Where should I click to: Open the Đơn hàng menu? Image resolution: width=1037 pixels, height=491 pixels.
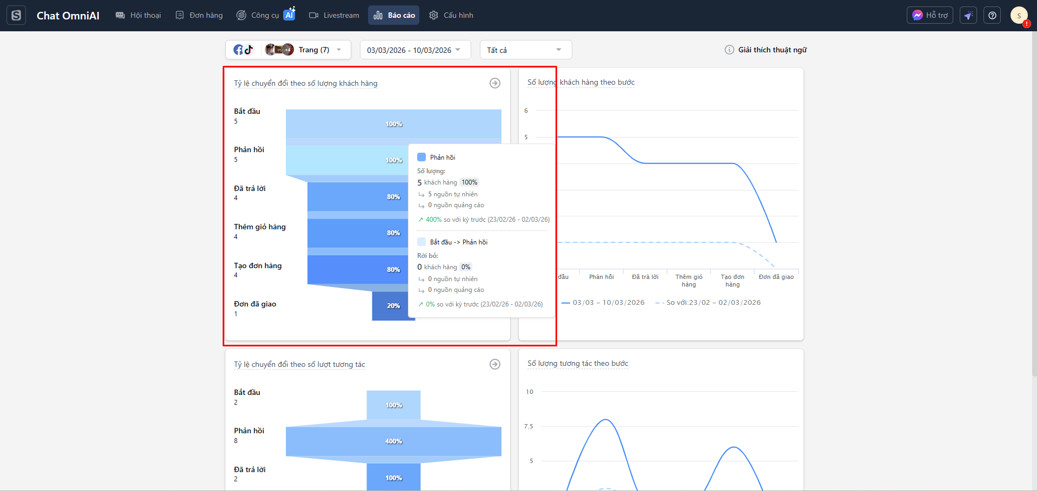(199, 15)
